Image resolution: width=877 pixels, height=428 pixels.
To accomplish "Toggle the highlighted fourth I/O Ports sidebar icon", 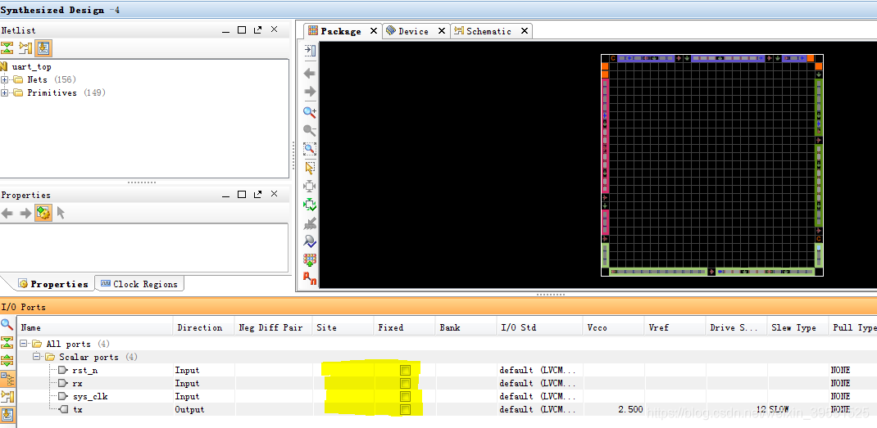I will pos(7,379).
